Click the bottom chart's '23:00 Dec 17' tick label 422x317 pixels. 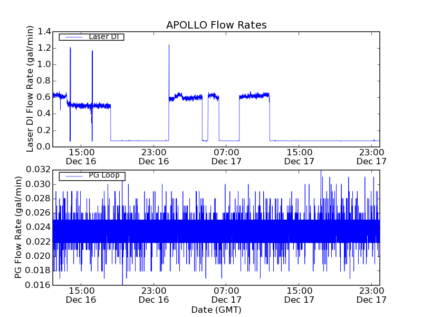pyautogui.click(x=371, y=295)
